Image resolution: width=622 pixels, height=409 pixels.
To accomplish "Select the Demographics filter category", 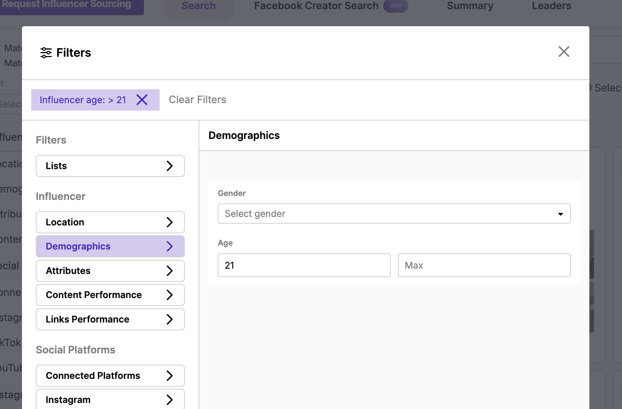I will tap(110, 246).
